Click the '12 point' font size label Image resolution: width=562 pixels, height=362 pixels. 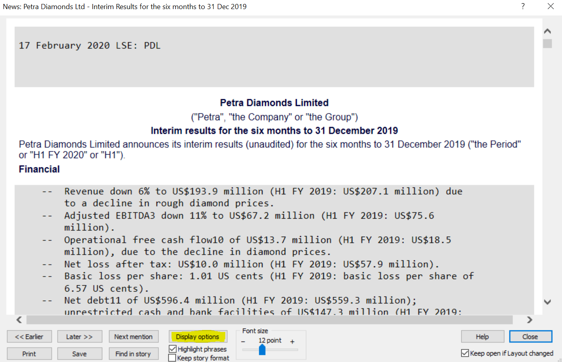coord(270,341)
